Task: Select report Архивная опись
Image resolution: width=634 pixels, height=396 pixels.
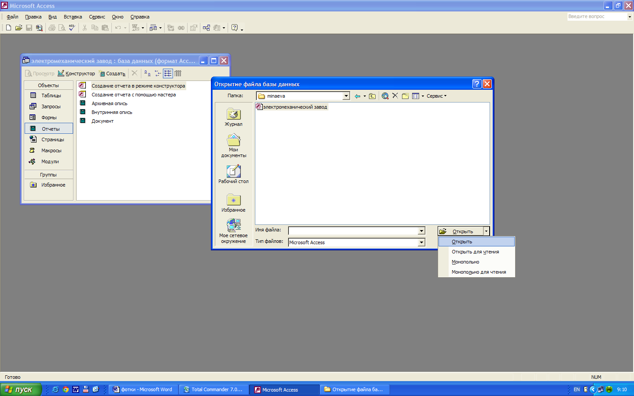Action: [109, 103]
